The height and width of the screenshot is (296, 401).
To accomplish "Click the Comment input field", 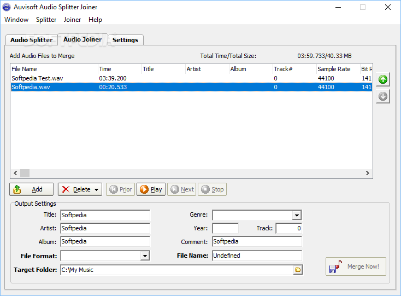I will [257, 241].
